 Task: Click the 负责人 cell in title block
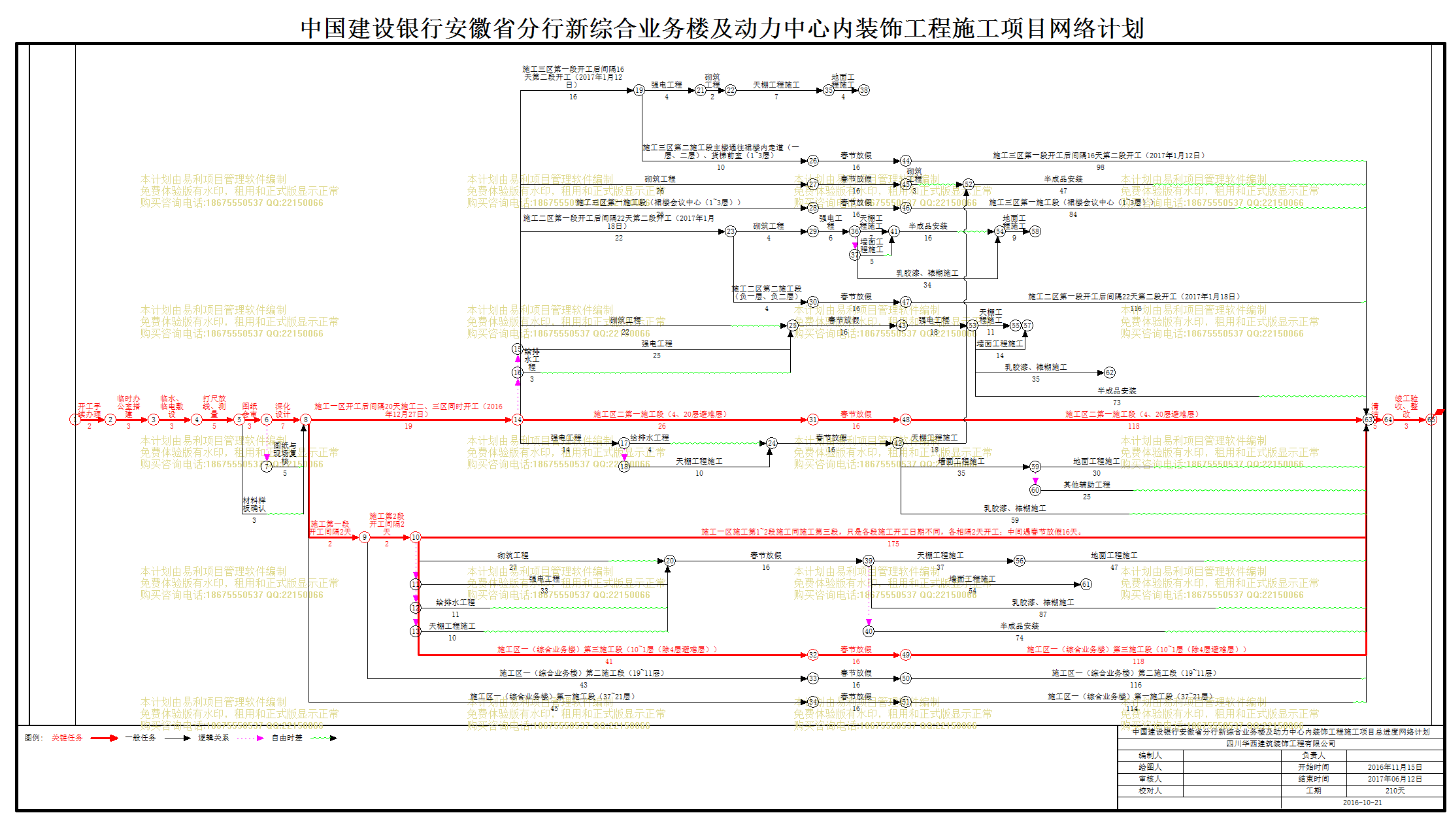[x=1314, y=755]
